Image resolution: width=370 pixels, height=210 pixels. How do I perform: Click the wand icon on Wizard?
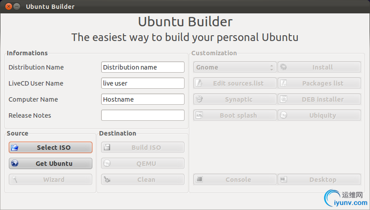tap(15, 180)
